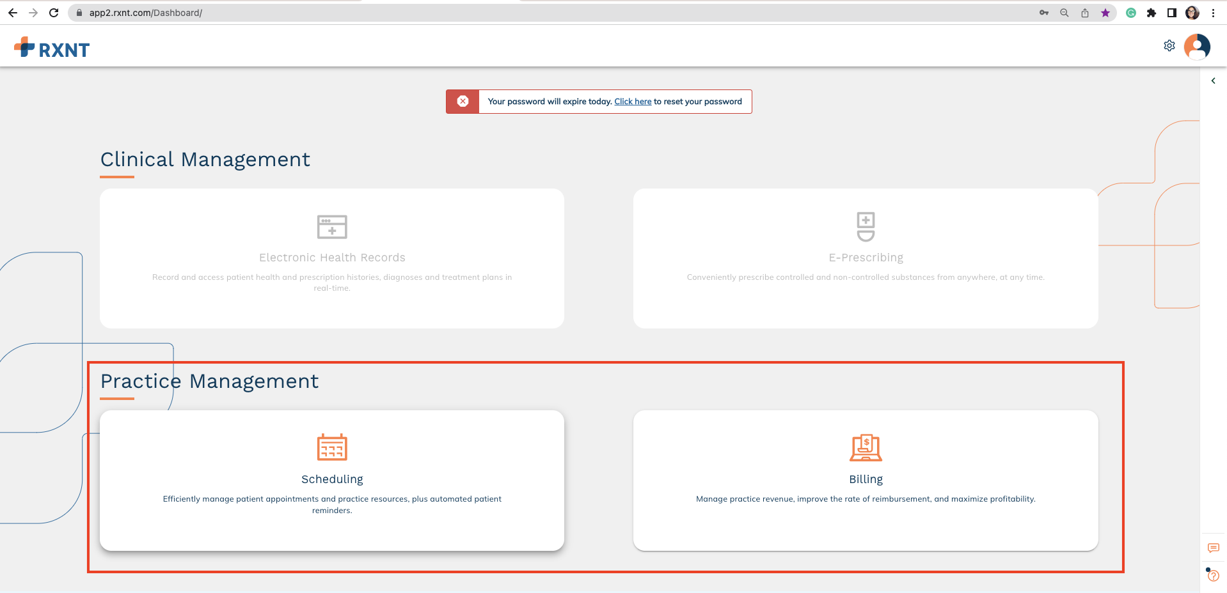1227x593 pixels.
Task: Open the Electronic Health Records title
Action: coord(332,258)
